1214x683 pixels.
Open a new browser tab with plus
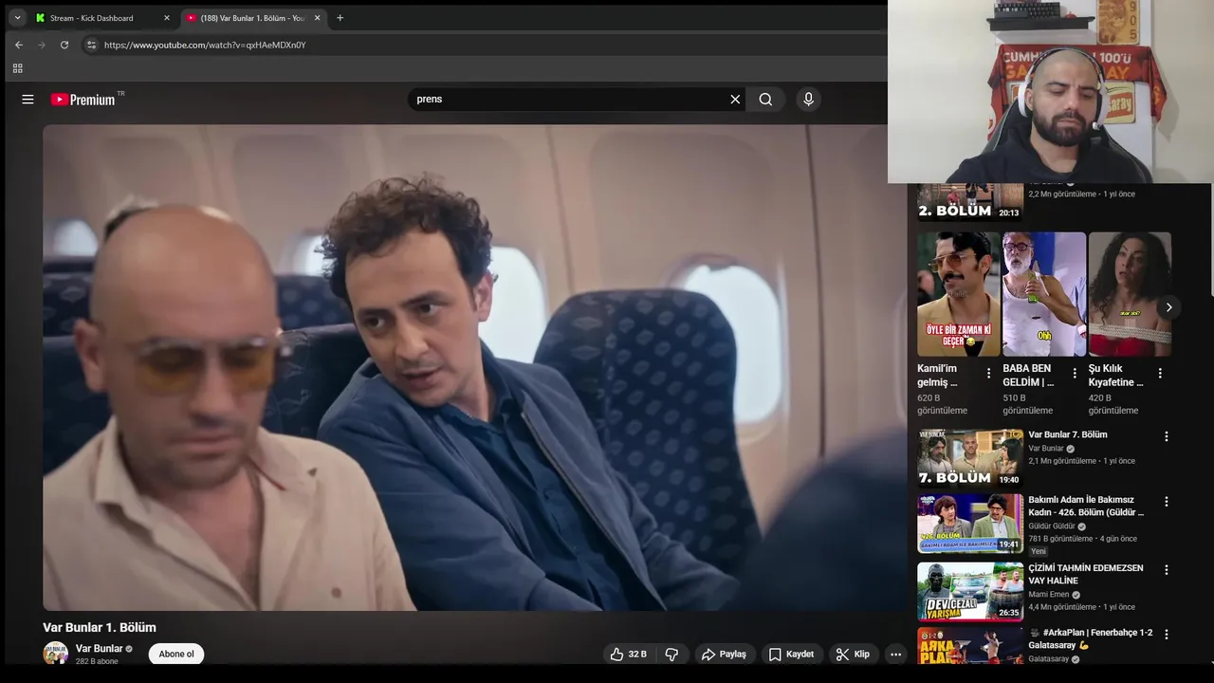tap(340, 18)
